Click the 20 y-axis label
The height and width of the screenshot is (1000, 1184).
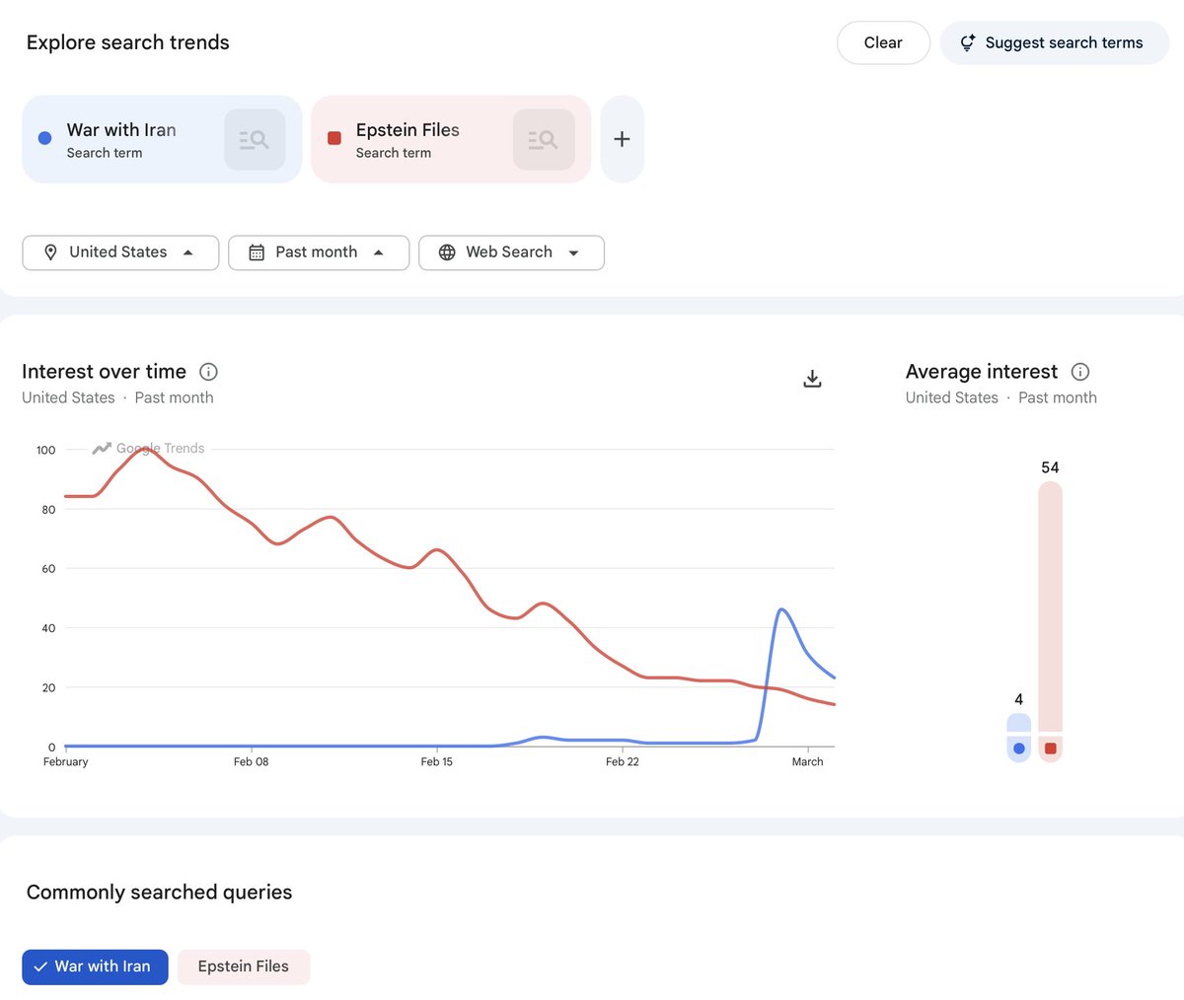coord(48,688)
